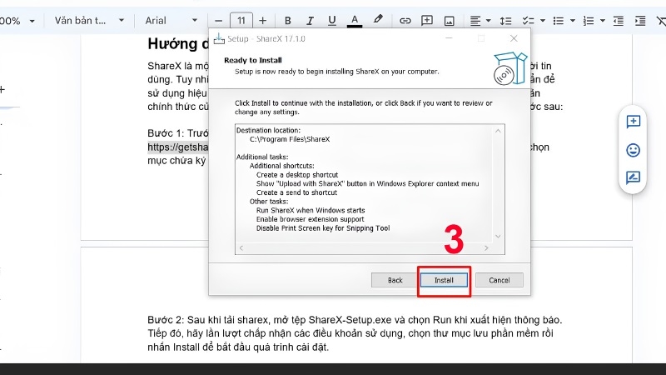The height and width of the screenshot is (375, 666).
Task: Open the highlight color pen tool
Action: tap(378, 19)
